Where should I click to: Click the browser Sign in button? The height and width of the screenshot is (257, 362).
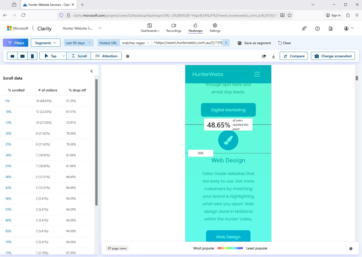pyautogui.click(x=333, y=15)
